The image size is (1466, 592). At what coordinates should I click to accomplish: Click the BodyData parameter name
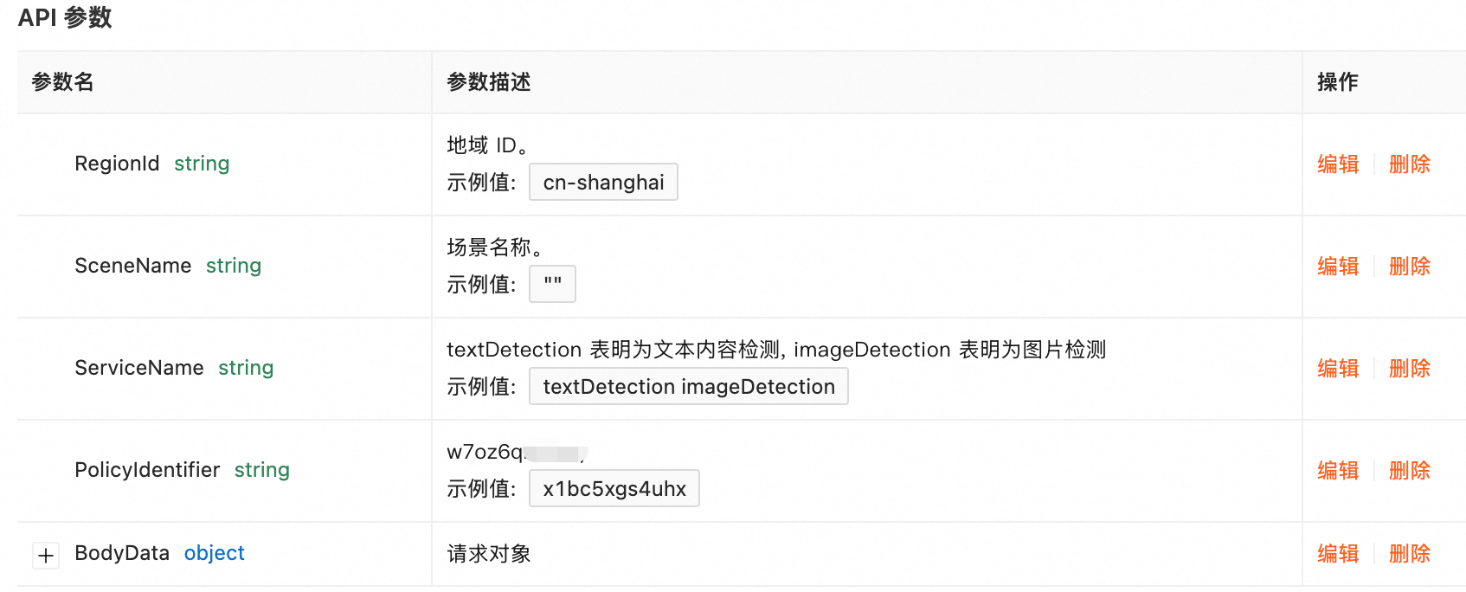pyautogui.click(x=122, y=553)
